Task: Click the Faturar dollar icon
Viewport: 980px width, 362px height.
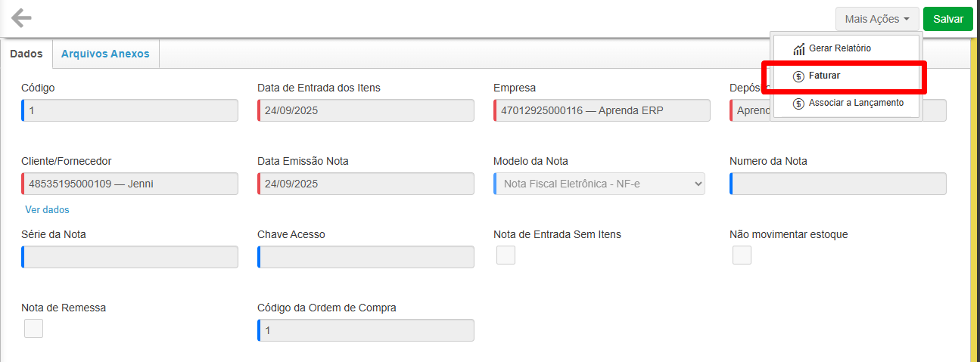Action: tap(798, 76)
